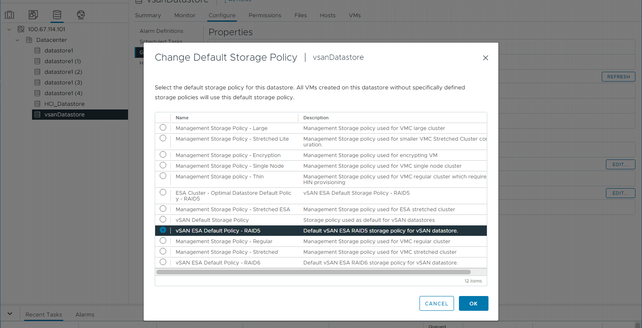Click datastore icon beside datastore1 (1)

(x=37, y=61)
